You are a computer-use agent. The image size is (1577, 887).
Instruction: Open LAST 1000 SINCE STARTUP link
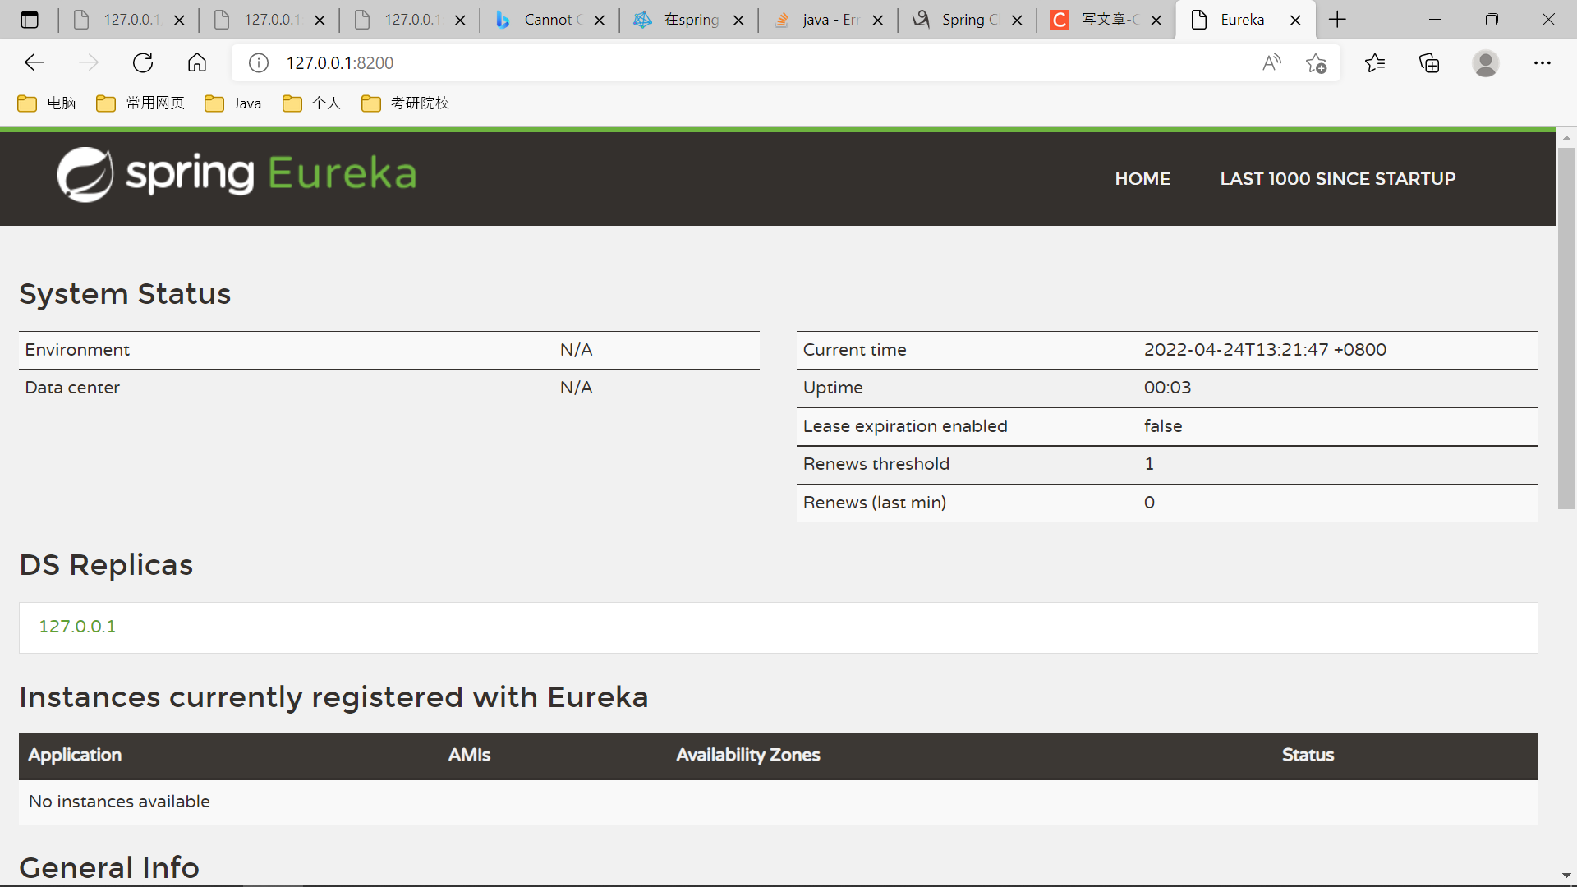tap(1337, 179)
